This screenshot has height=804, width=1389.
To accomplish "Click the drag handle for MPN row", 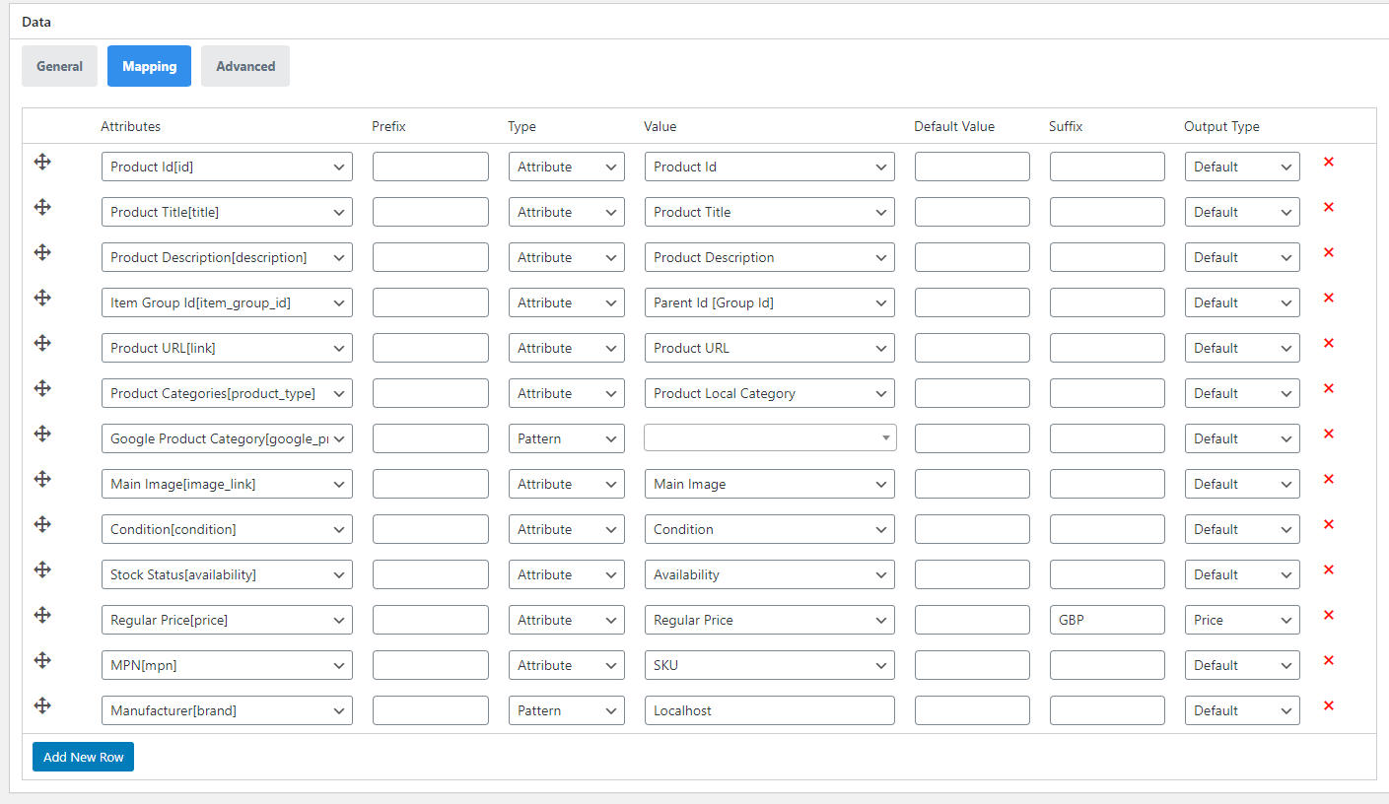I will 42,660.
